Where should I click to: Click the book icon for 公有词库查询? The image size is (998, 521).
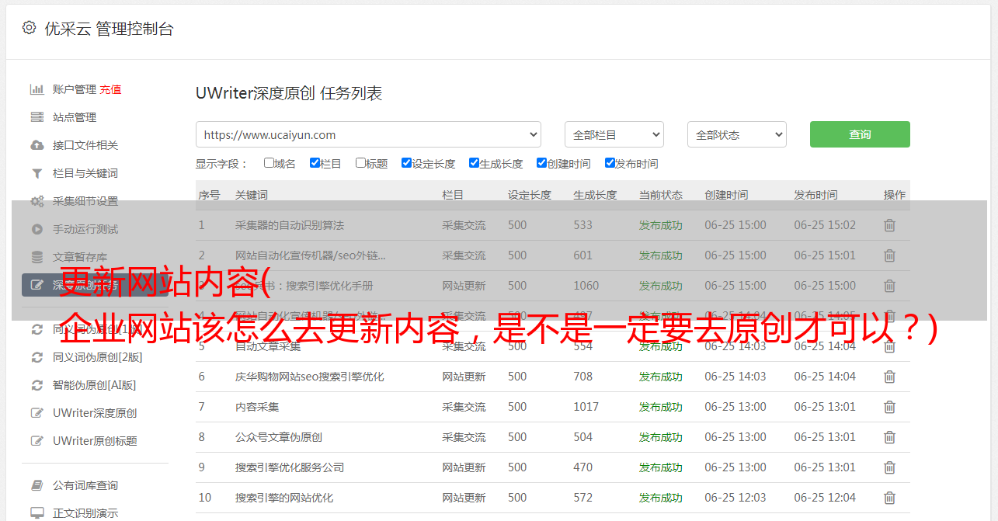click(x=37, y=485)
